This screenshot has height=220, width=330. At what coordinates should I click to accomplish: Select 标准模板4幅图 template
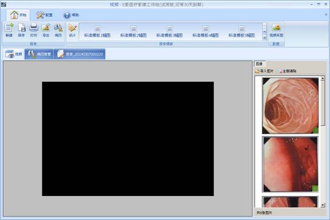coord(206,31)
